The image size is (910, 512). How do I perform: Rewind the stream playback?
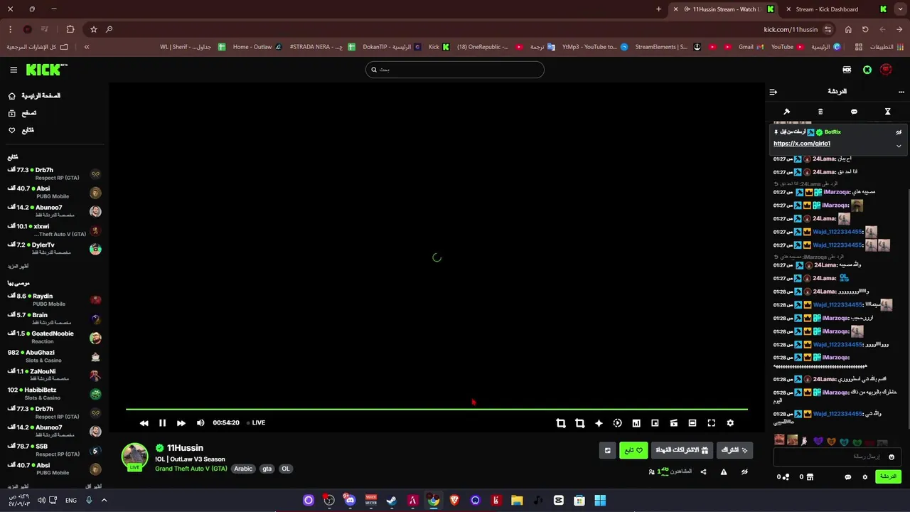[144, 423]
